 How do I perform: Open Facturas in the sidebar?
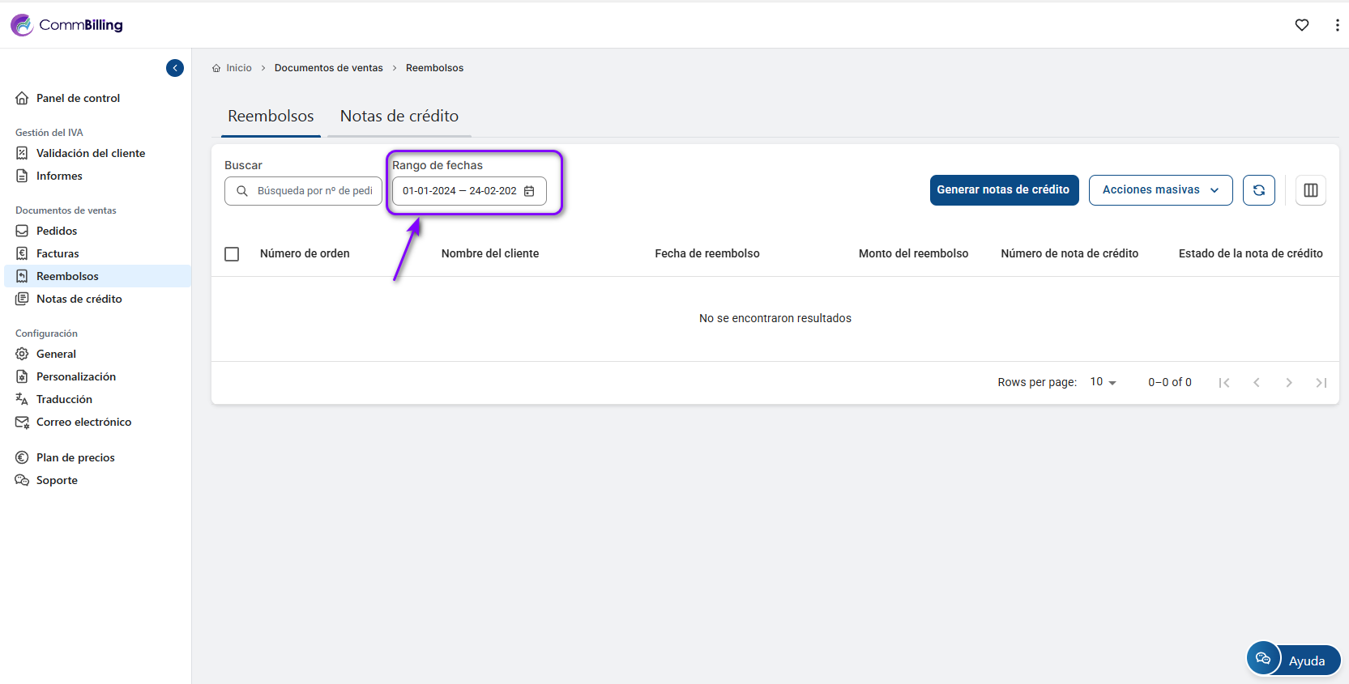coord(58,253)
